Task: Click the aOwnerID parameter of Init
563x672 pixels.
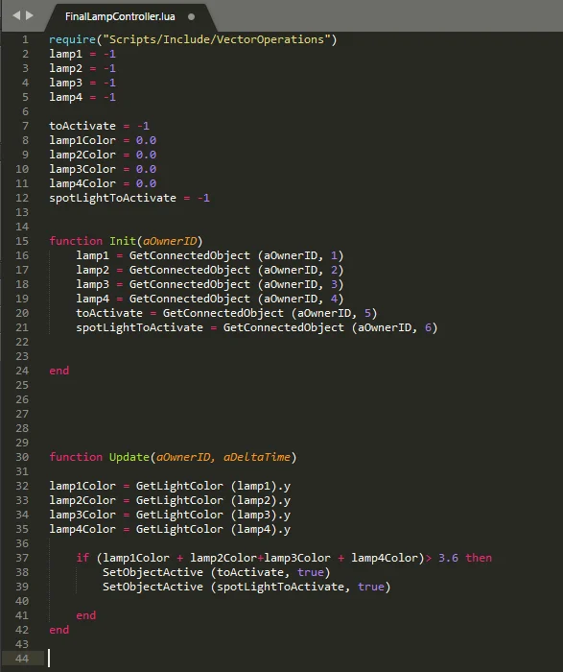Action: click(x=170, y=241)
